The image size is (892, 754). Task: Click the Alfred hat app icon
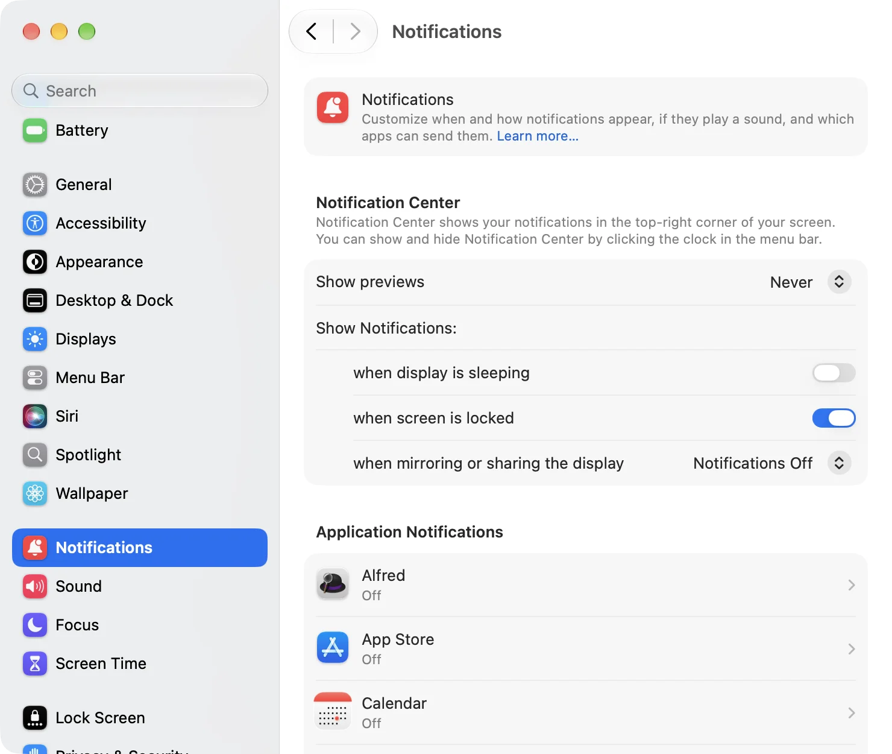[333, 584]
